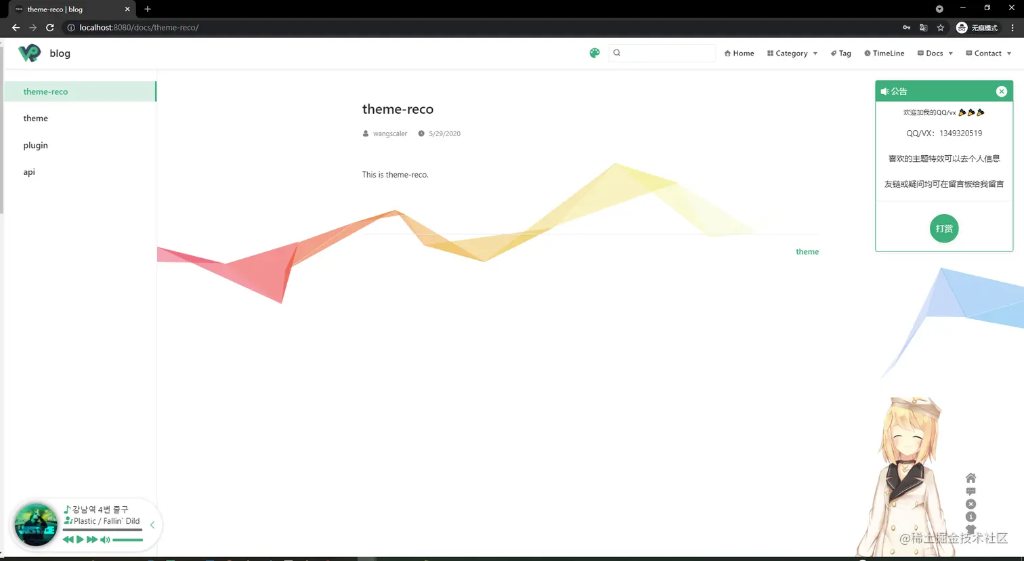Click the blog site title
The height and width of the screenshot is (561, 1024).
pyautogui.click(x=60, y=53)
